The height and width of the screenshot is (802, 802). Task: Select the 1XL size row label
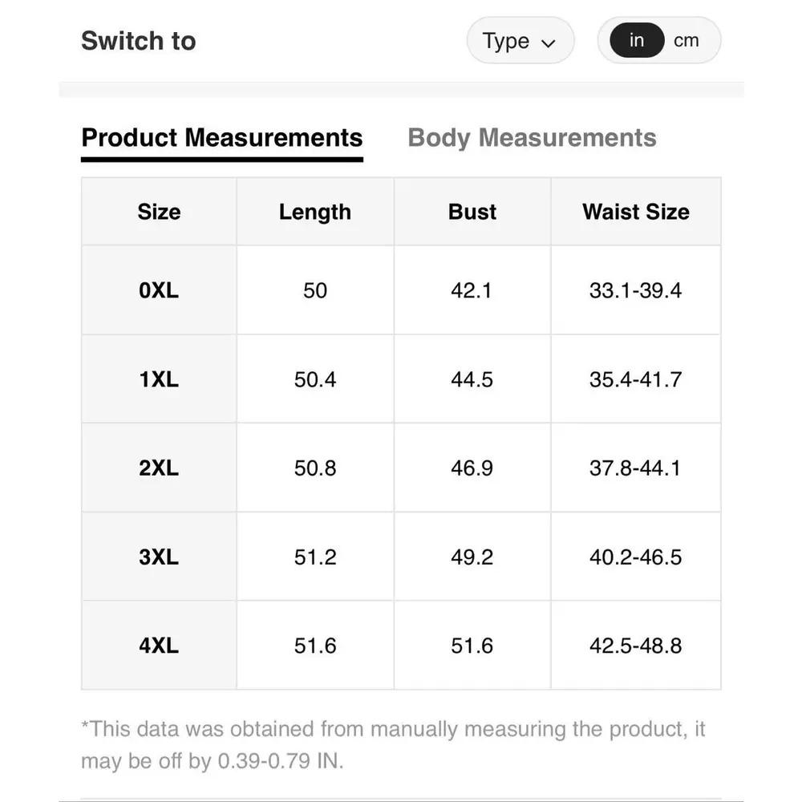(159, 379)
